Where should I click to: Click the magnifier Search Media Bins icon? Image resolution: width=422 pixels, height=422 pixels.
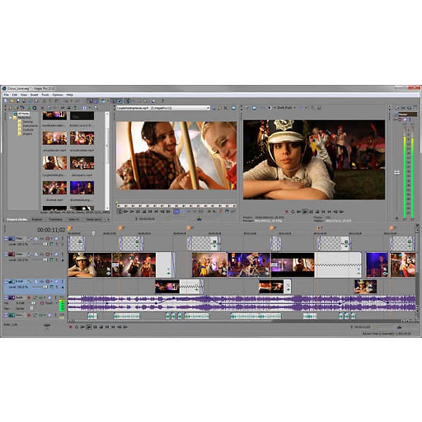point(96,108)
